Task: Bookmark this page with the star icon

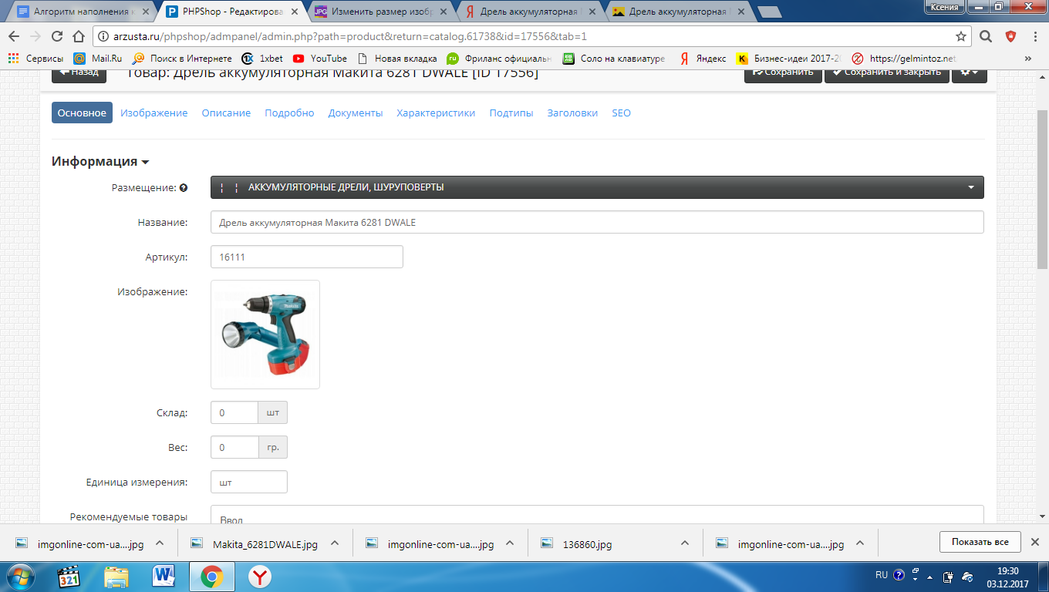Action: [x=961, y=36]
